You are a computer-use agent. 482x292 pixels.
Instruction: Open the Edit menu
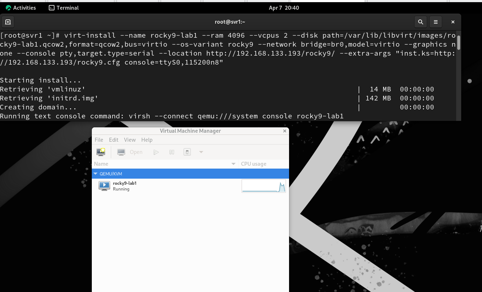pos(114,140)
